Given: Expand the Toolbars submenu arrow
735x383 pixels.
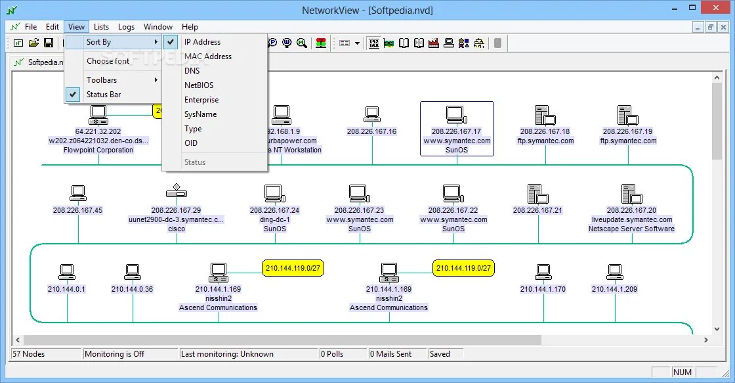Looking at the screenshot, I should (156, 79).
